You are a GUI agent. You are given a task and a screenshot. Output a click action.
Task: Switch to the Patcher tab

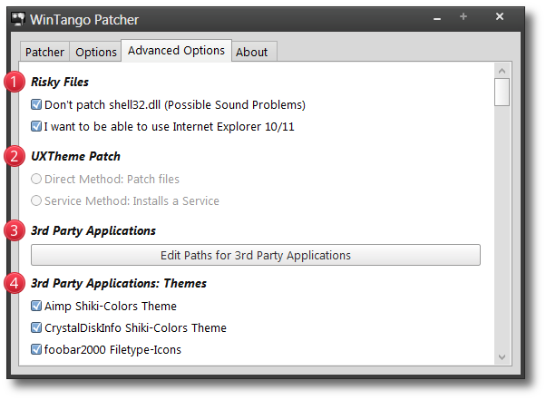click(44, 52)
